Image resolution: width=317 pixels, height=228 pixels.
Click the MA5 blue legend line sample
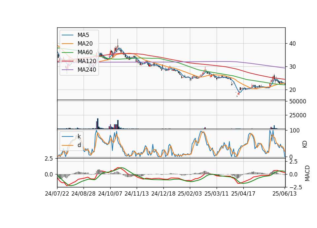(67, 35)
